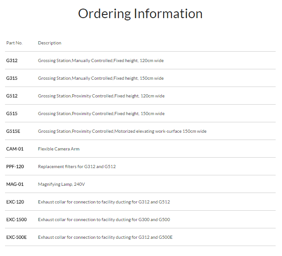The height and width of the screenshot is (256, 282).
Task: Select part number G512
Action: pos(11,96)
